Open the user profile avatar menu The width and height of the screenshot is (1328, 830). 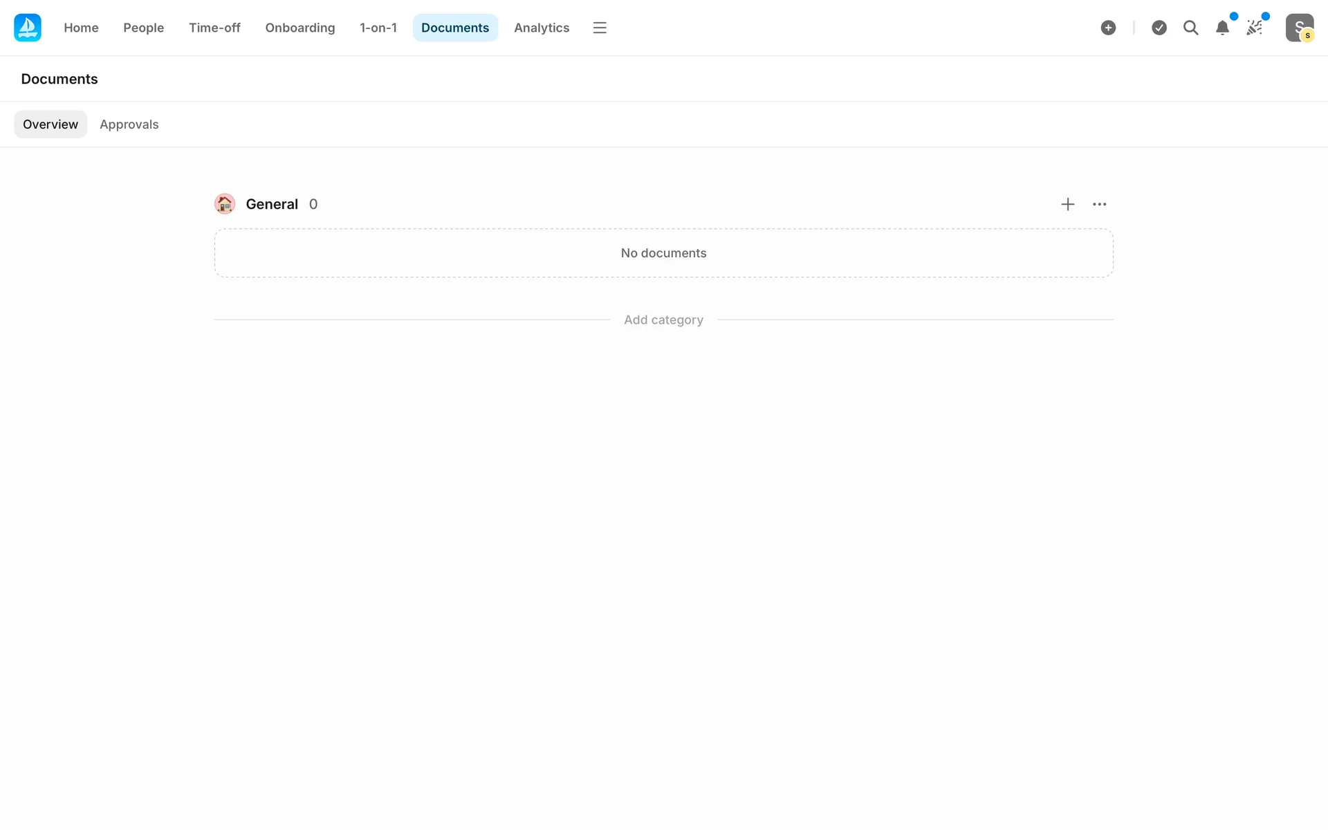(x=1299, y=28)
